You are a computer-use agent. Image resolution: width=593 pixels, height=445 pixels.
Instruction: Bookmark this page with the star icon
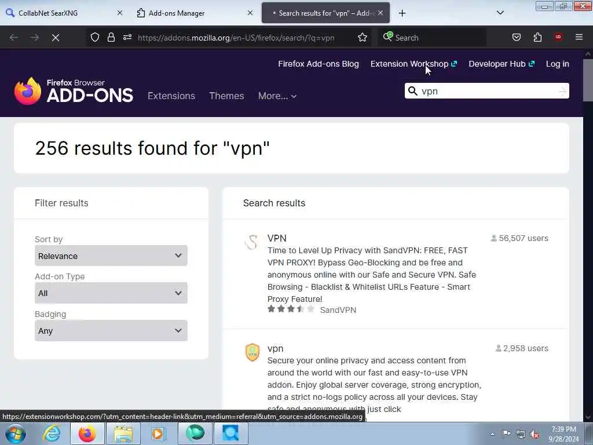point(363,38)
